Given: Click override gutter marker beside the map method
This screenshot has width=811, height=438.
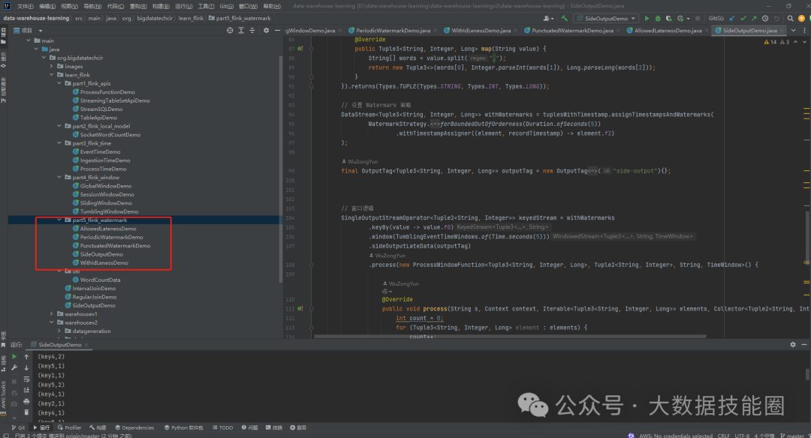Looking at the screenshot, I should (x=300, y=49).
